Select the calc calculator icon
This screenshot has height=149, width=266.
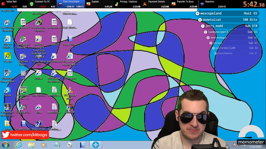(x=23, y=74)
